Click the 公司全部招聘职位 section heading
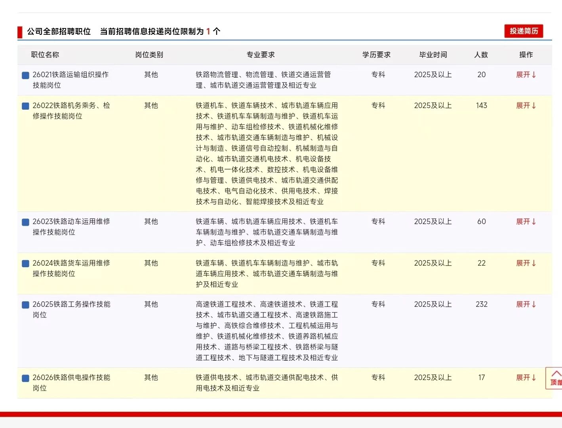 coord(59,31)
